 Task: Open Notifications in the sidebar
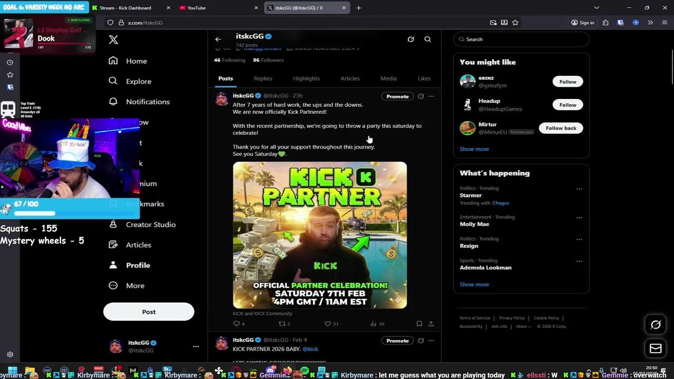click(x=139, y=102)
